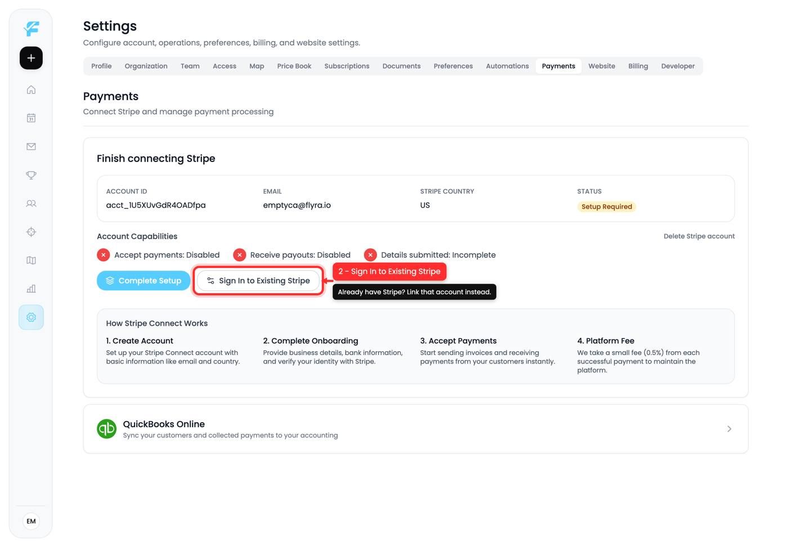
Task: Click the Finish connecting Stripe heading
Action: pyautogui.click(x=156, y=159)
